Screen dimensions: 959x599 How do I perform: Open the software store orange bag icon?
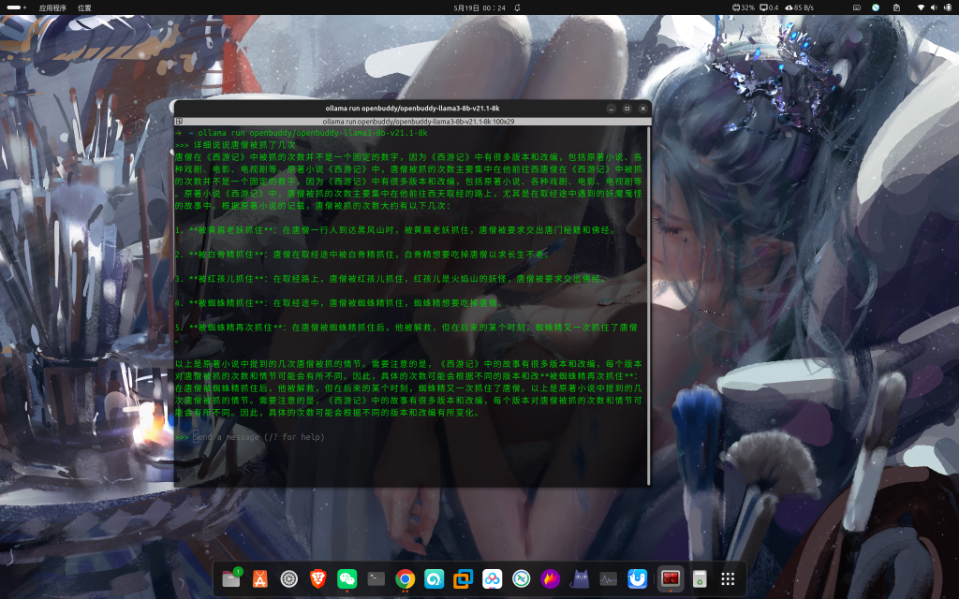tap(260, 579)
